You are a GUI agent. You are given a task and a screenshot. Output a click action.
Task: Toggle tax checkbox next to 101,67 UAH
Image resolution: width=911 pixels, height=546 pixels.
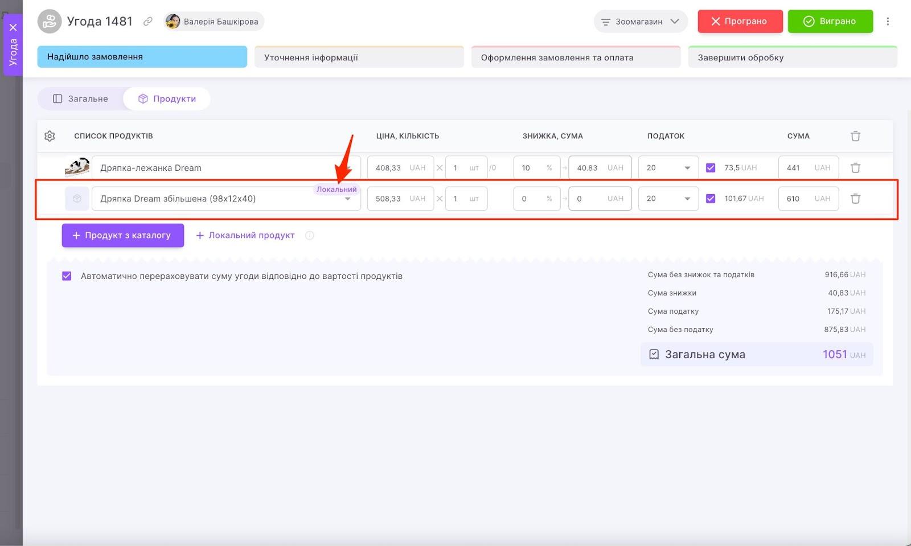coord(711,199)
